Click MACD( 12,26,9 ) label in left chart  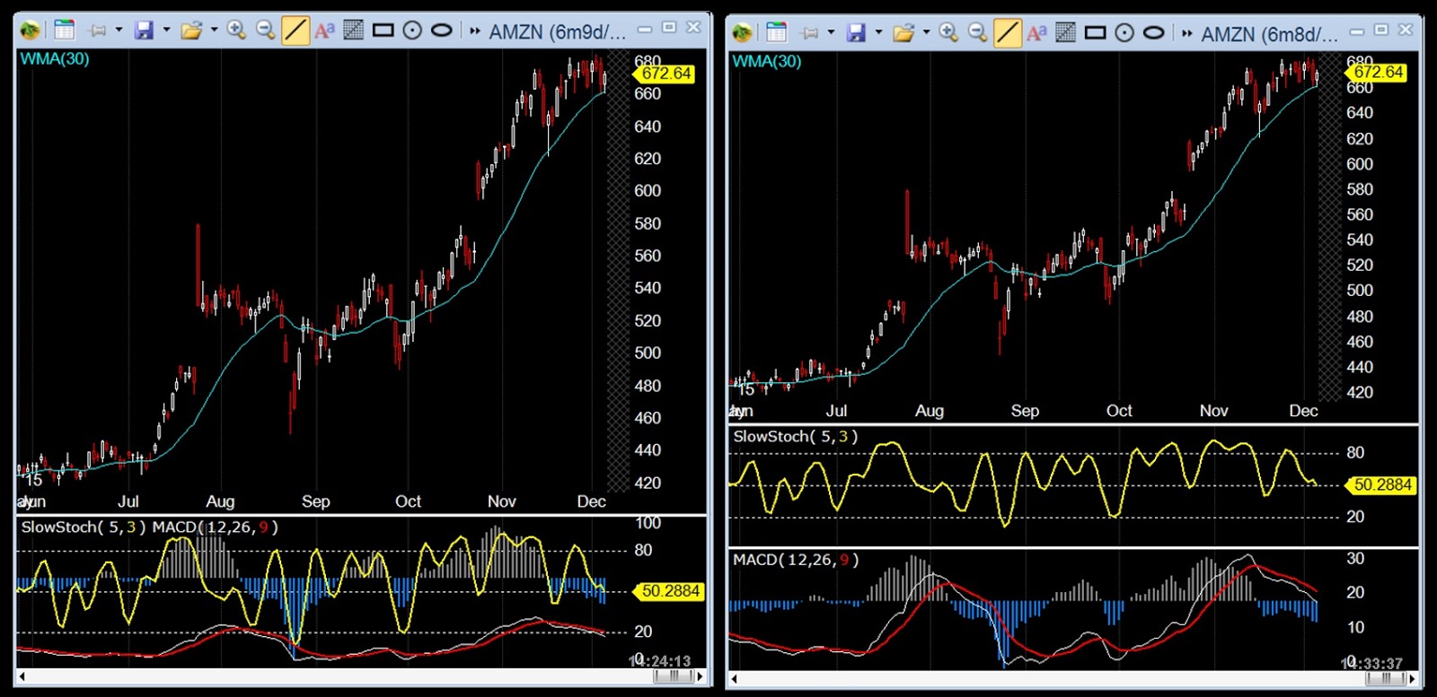[x=216, y=527]
